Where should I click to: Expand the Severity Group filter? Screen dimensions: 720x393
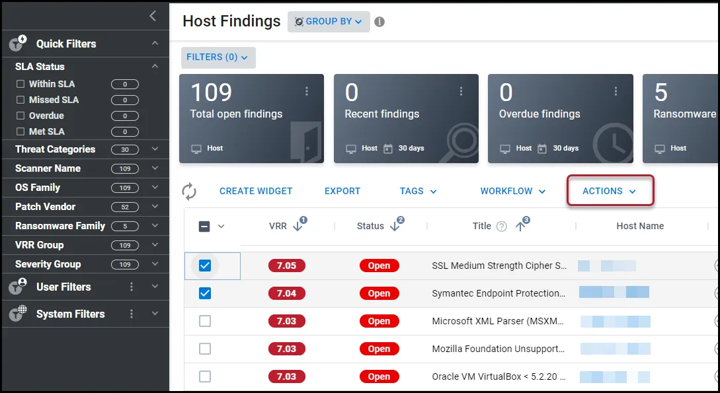pos(155,264)
